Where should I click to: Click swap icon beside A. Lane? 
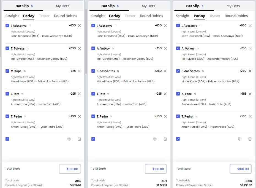tap(195, 94)
